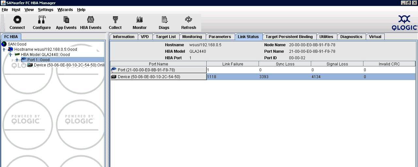Show HBA Events
The image size is (418, 167).
90,23
